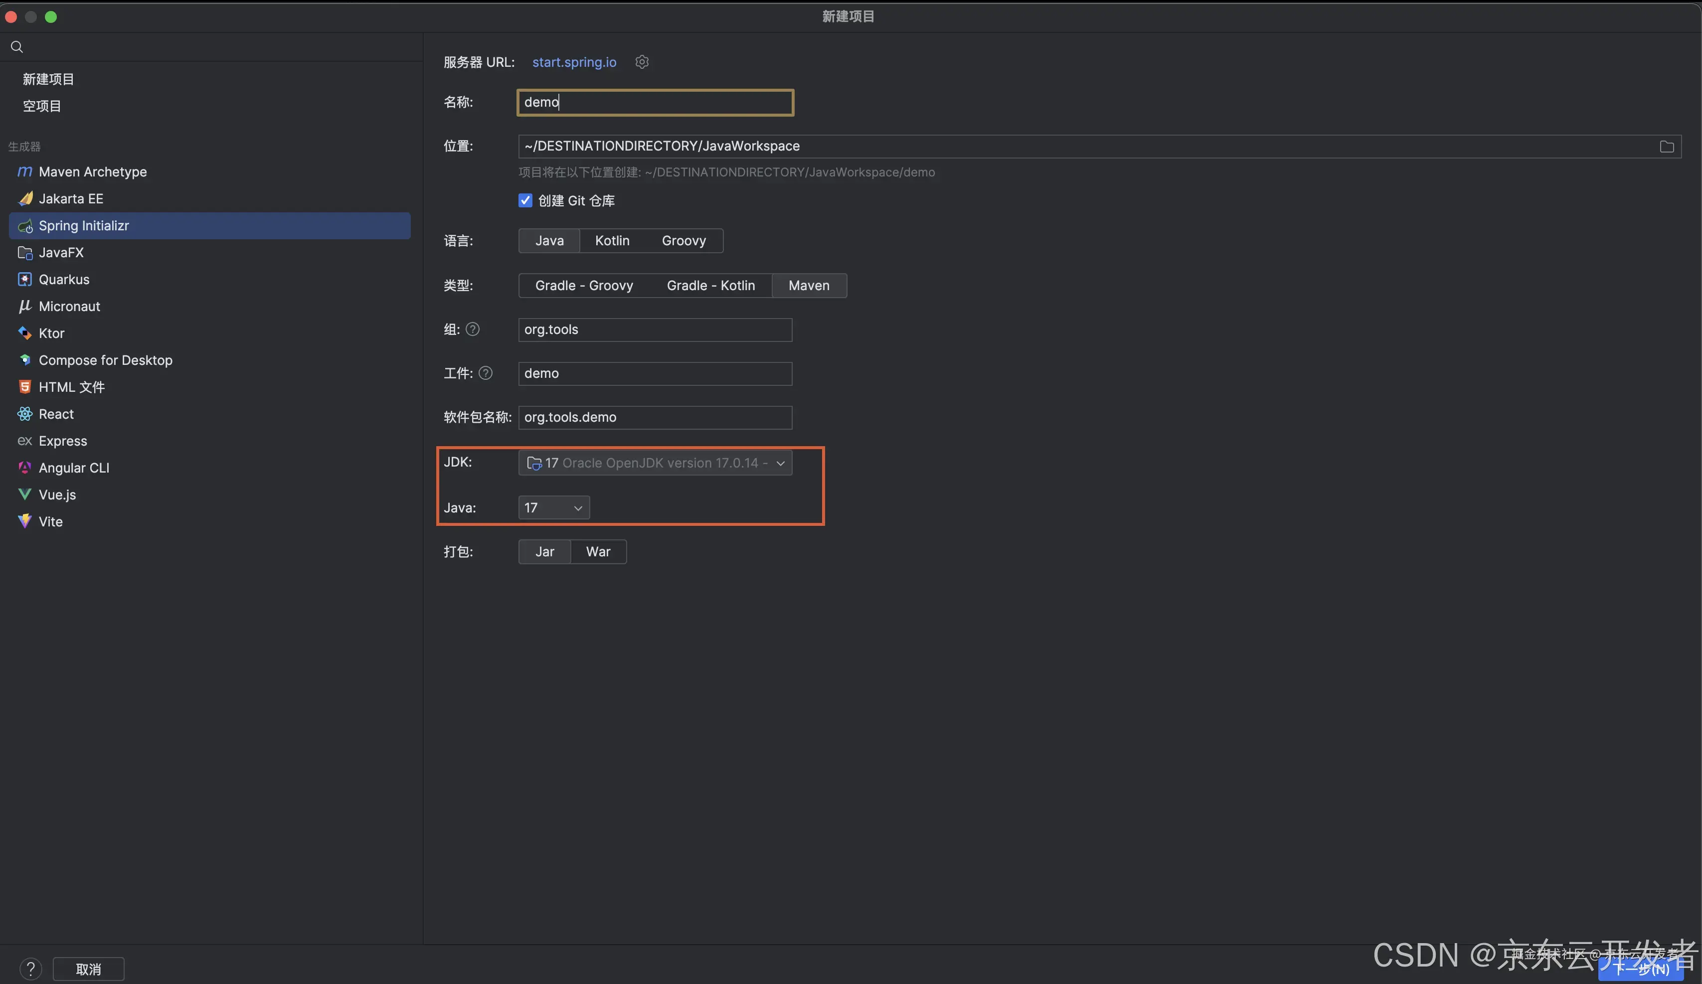Open the Java version 17 dropdown
Screen dimensions: 1702x984
click(554, 508)
